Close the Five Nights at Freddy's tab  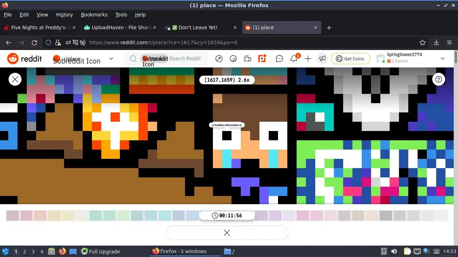[x=74, y=27]
